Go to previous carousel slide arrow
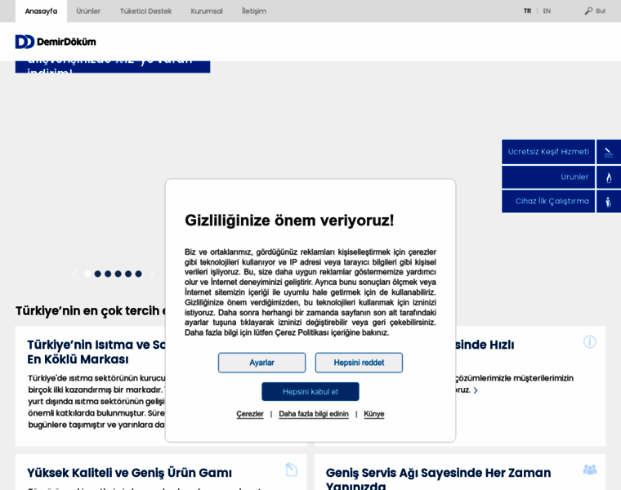 click(74, 274)
